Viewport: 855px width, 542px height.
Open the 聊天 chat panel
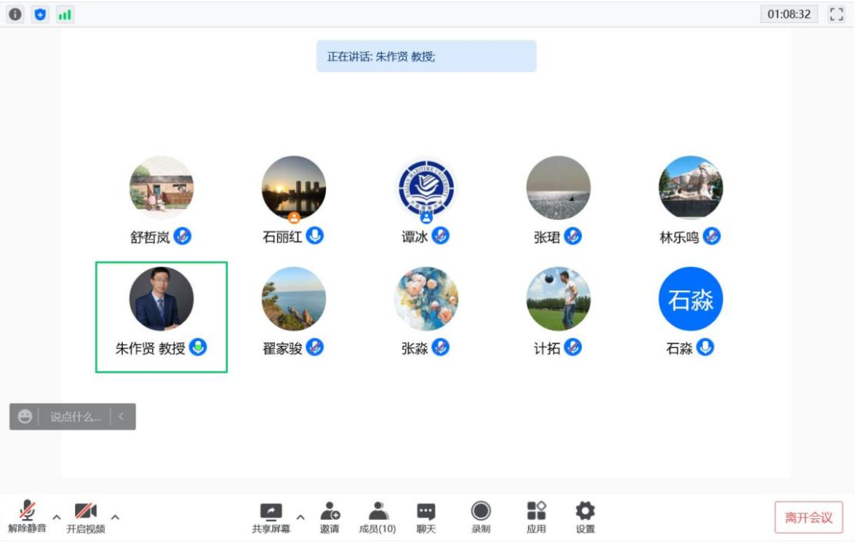tap(426, 517)
